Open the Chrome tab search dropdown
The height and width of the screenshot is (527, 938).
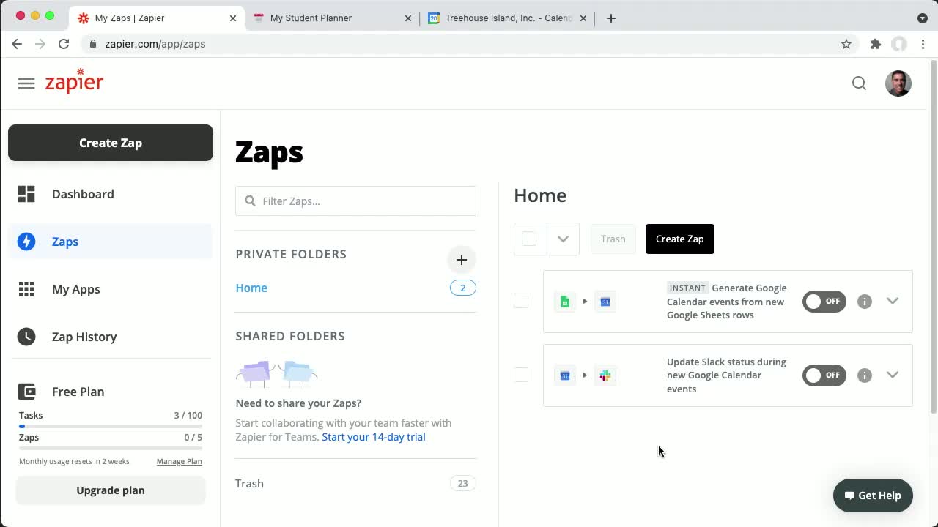coord(922,18)
